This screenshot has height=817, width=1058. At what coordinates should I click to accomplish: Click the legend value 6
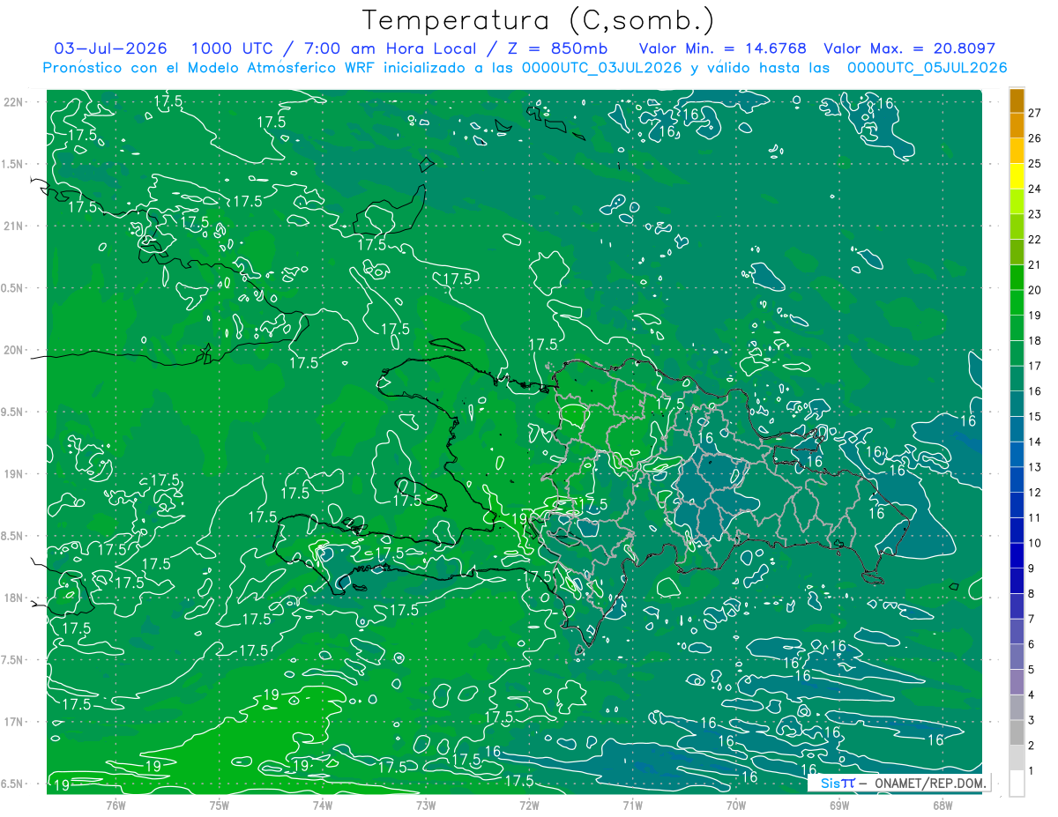1032,645
